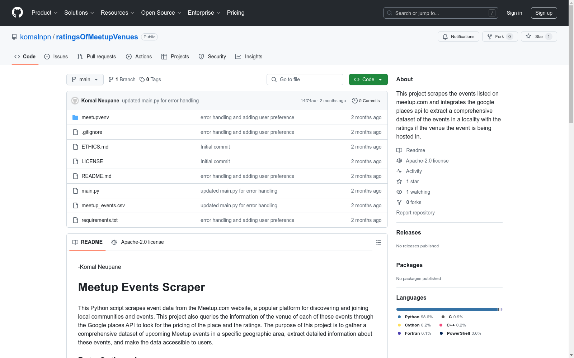Click the Fork icon button
Image resolution: width=574 pixels, height=358 pixels.
(x=490, y=37)
